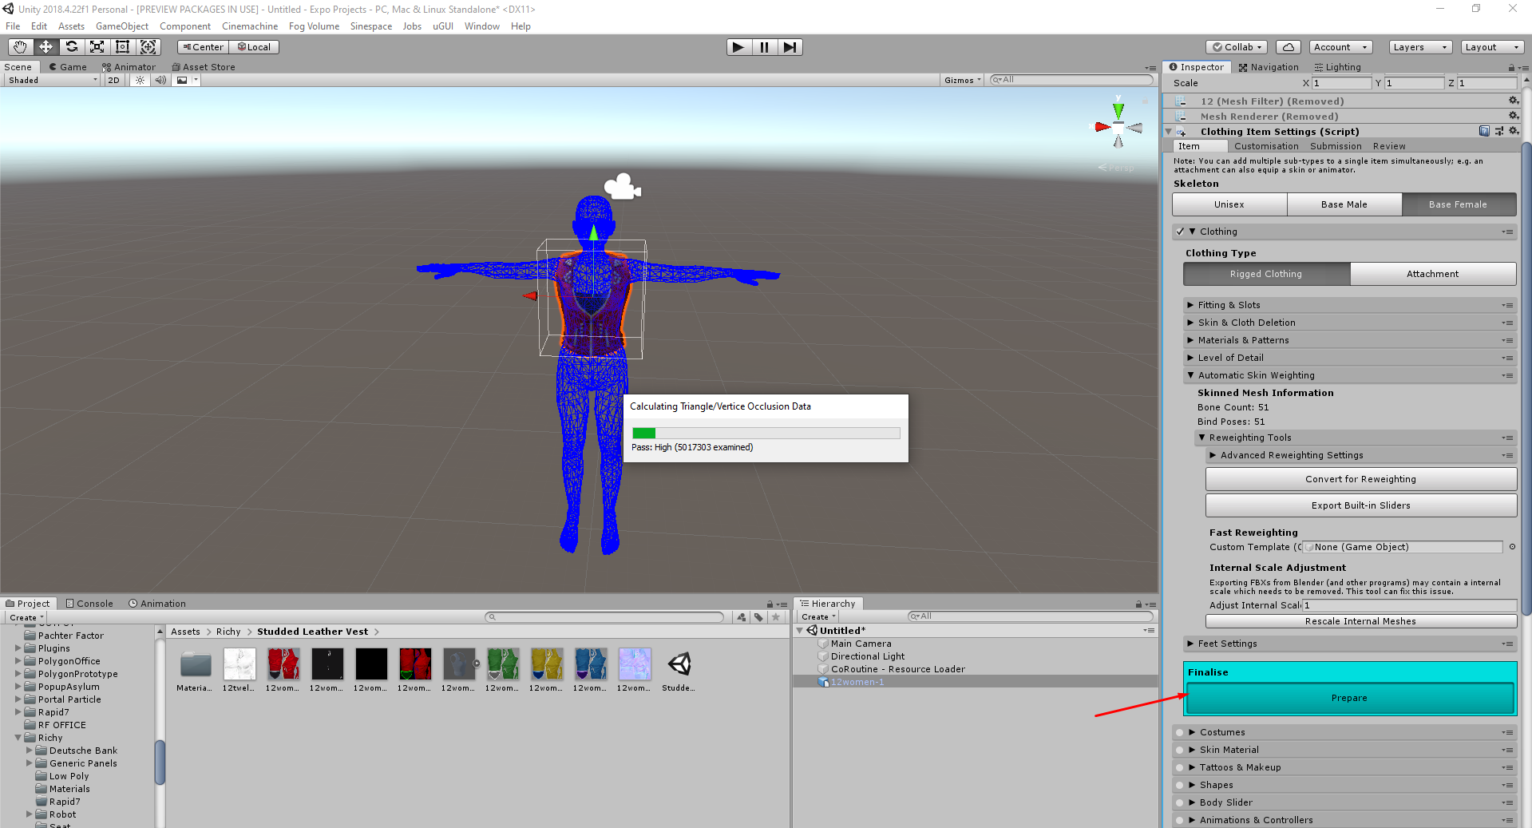Select the Hand tool in toolbar
Screen dimensions: 1532x828
pyautogui.click(x=20, y=47)
